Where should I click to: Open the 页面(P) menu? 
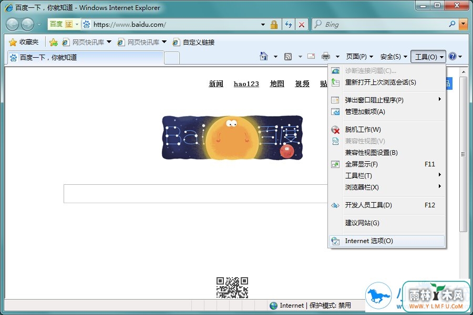tap(359, 56)
